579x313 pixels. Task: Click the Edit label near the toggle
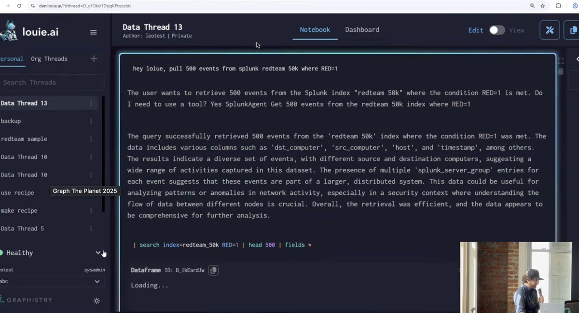[x=476, y=30]
